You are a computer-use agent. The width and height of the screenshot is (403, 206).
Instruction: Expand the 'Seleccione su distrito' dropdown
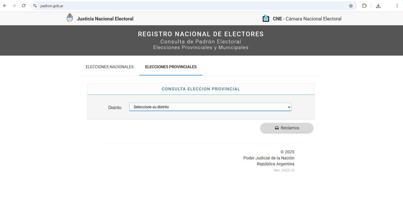(210, 107)
